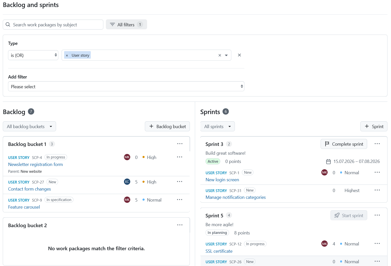Image resolution: width=391 pixels, height=266 pixels.
Task: Add a new Backlog bucket
Action: click(x=167, y=127)
